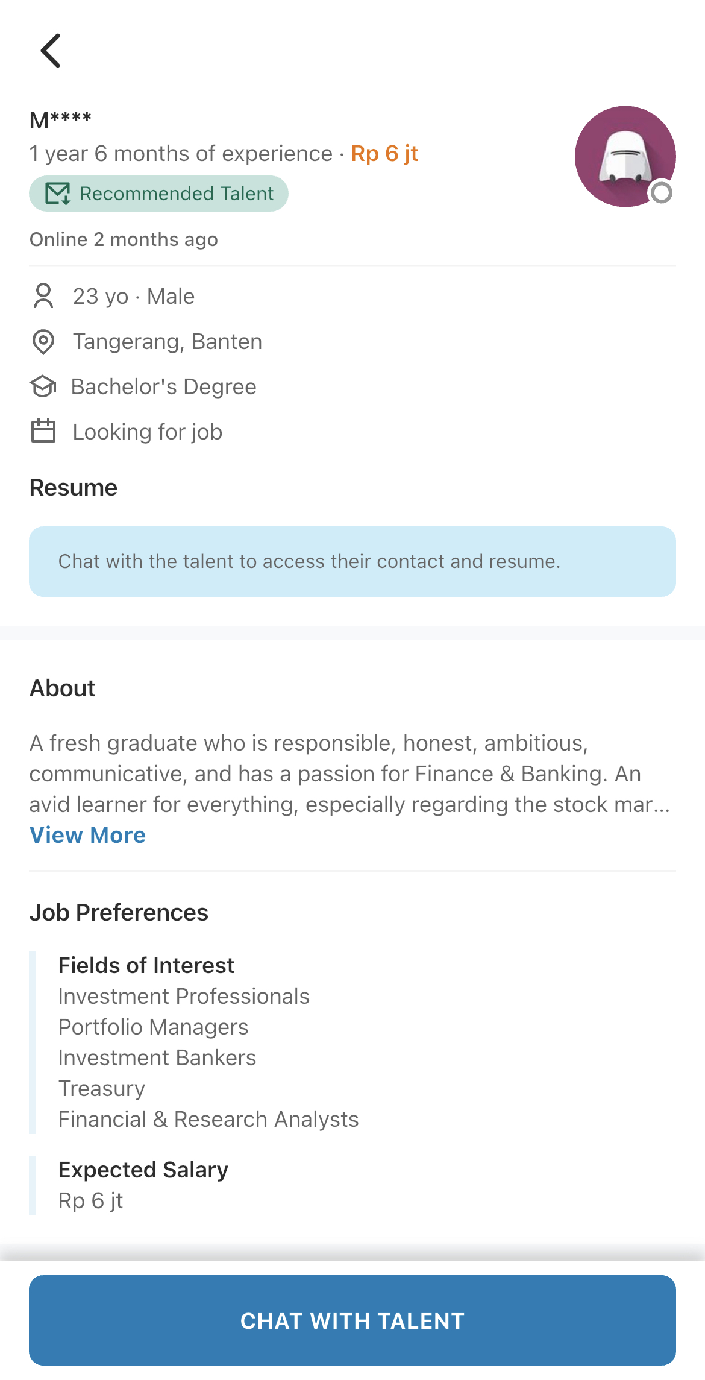This screenshot has width=705, height=1380.
Task: Tap the person icon beside 23 yo Male
Action: (43, 296)
